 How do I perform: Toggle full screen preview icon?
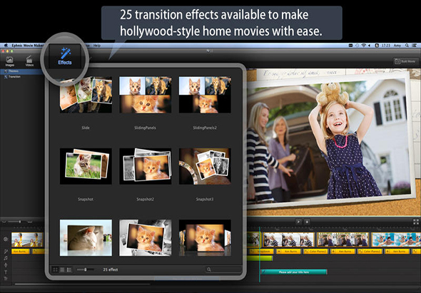pyautogui.click(x=416, y=222)
